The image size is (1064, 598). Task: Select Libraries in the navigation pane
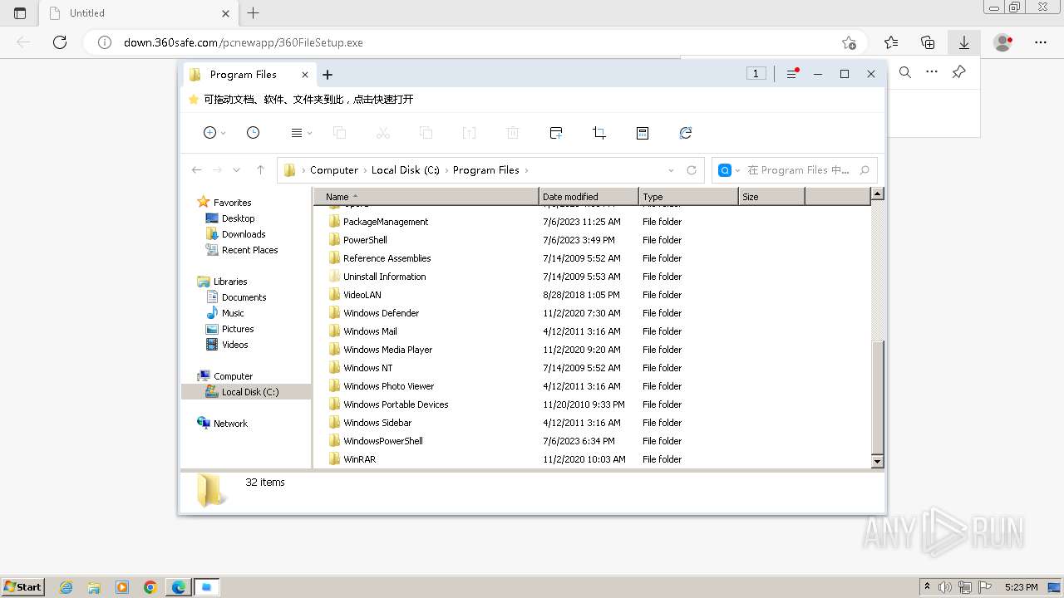(x=230, y=282)
